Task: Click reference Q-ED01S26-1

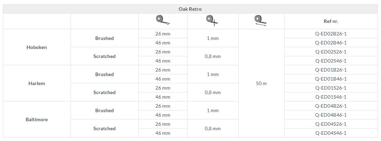Action: (331, 88)
